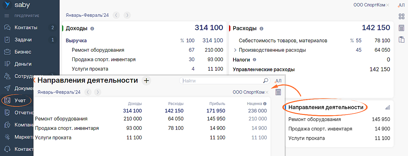
Task: Click the Деньги ruble icon in sidebar
Action: point(7,64)
